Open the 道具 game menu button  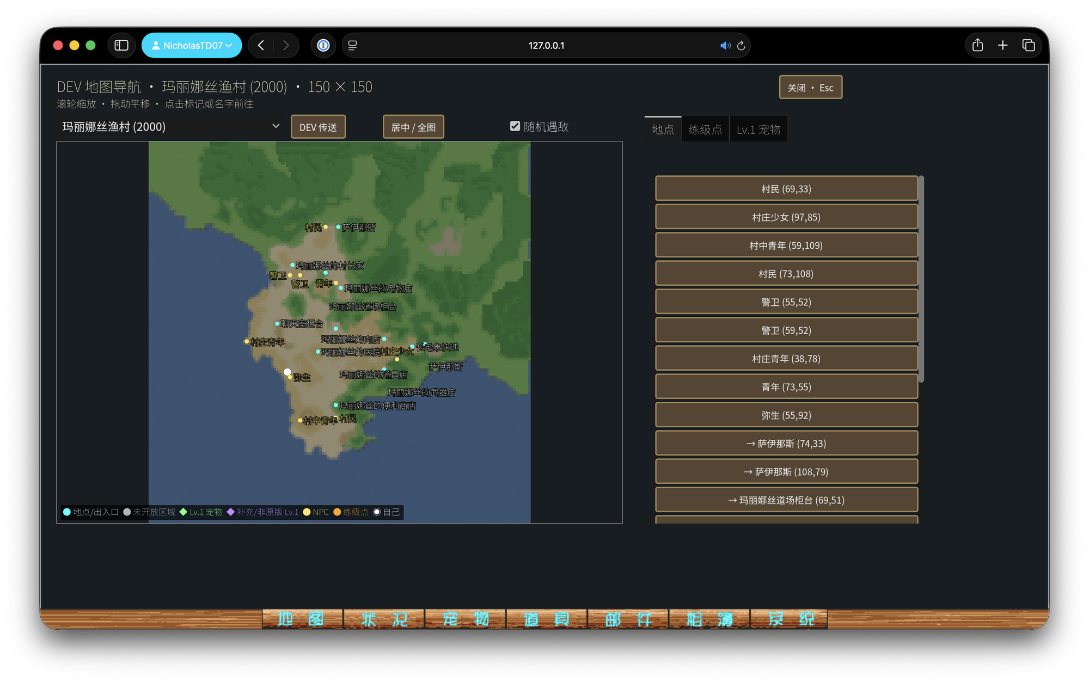tap(547, 619)
